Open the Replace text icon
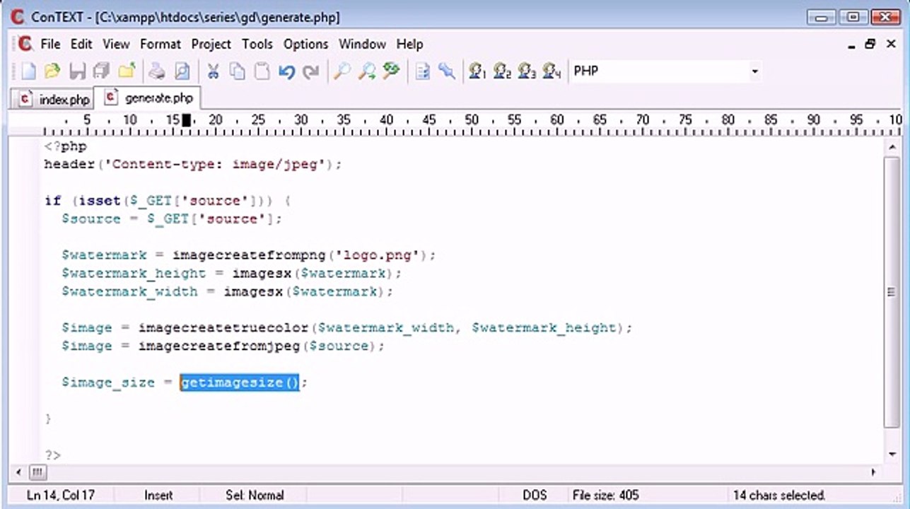Screen dimensions: 910x509 (391, 71)
